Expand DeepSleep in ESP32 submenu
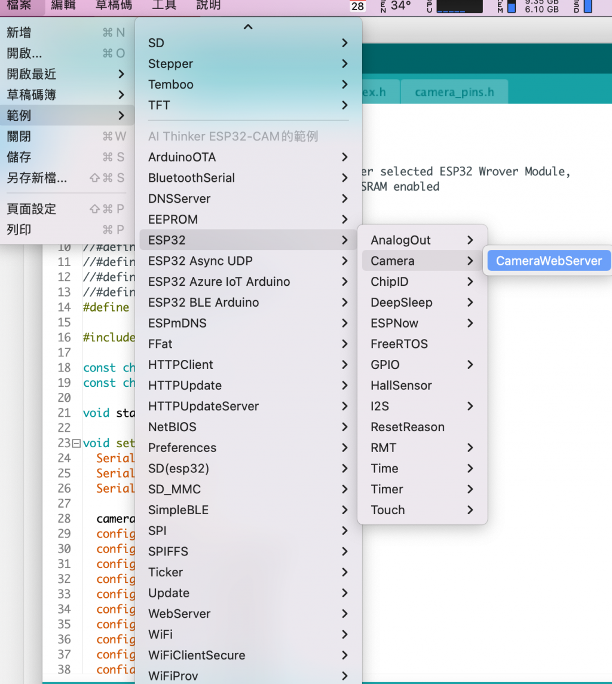This screenshot has height=684, width=612. pyautogui.click(x=422, y=303)
